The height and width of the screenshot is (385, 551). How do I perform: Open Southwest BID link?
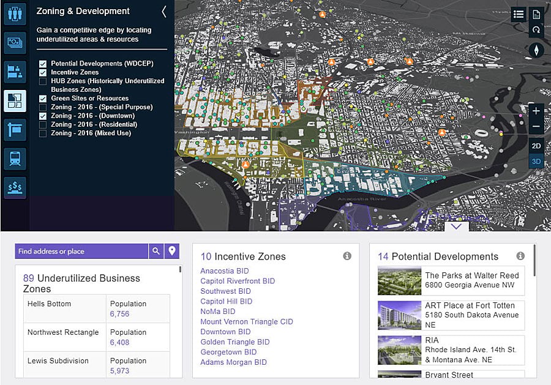coord(225,291)
